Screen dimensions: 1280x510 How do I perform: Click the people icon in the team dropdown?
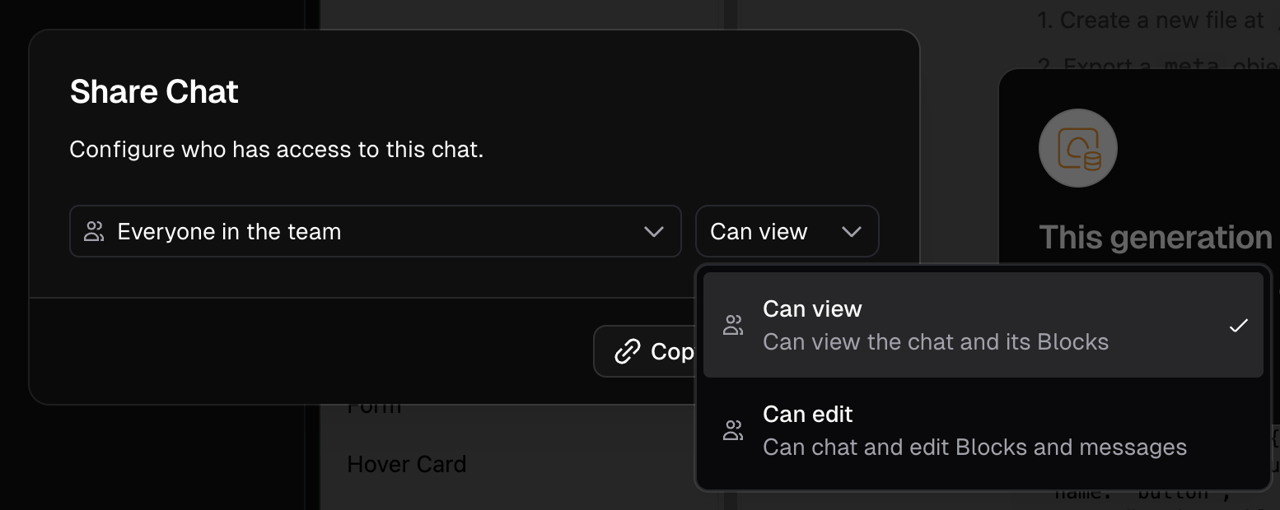[95, 232]
